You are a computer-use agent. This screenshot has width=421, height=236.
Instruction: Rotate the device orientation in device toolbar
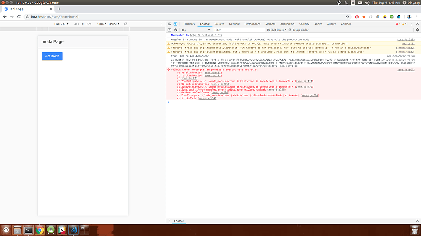125,24
